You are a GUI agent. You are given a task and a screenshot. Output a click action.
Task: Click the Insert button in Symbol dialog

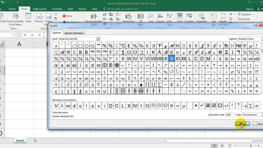point(242,124)
